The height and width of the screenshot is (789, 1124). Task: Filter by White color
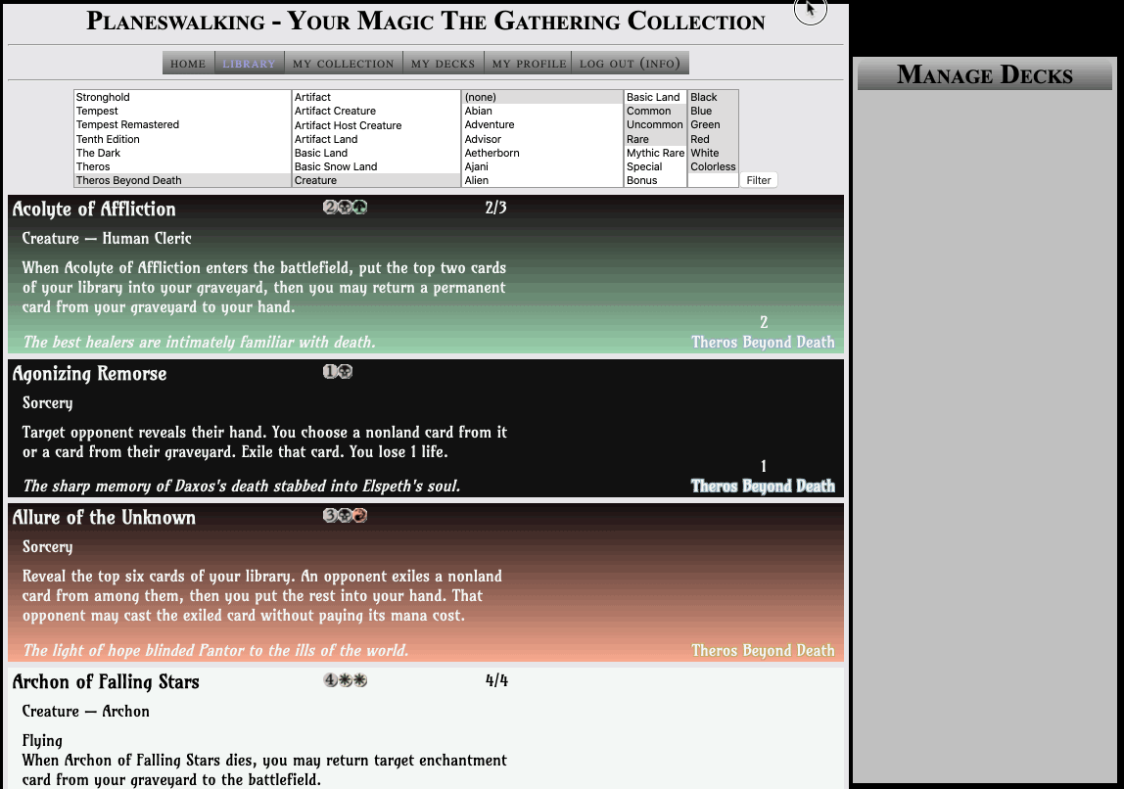(713, 153)
